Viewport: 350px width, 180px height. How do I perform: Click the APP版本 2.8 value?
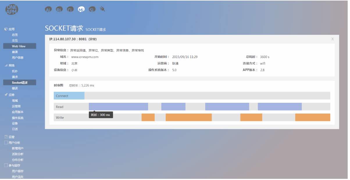pos(262,70)
